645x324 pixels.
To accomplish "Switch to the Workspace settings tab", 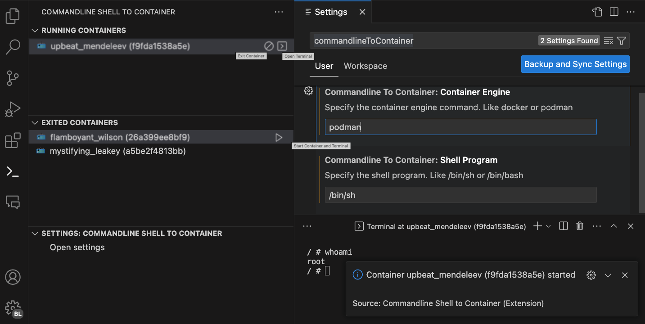I will tap(365, 66).
